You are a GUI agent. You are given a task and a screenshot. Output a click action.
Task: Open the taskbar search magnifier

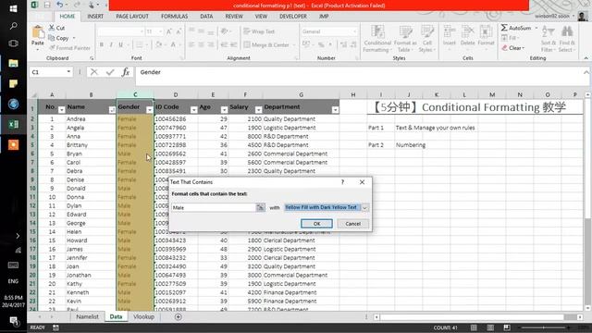coord(13,26)
